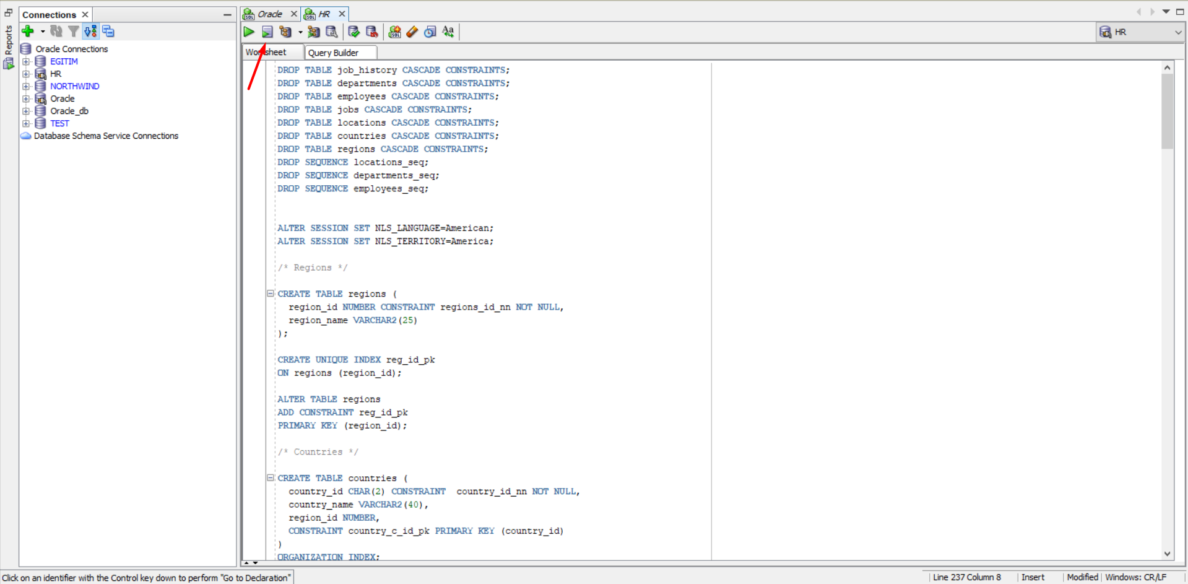Click the cloud icon beside Database Schema Service

[26, 136]
